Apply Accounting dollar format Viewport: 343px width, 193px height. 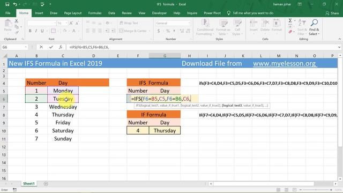[159, 31]
